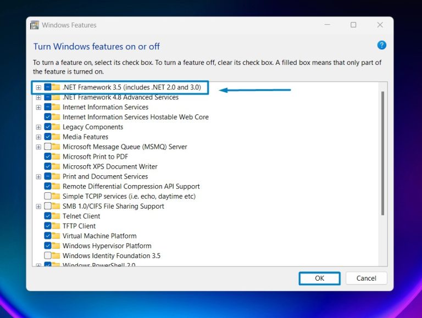Click the blue help question mark icon
The image size is (422, 318).
tap(381, 45)
